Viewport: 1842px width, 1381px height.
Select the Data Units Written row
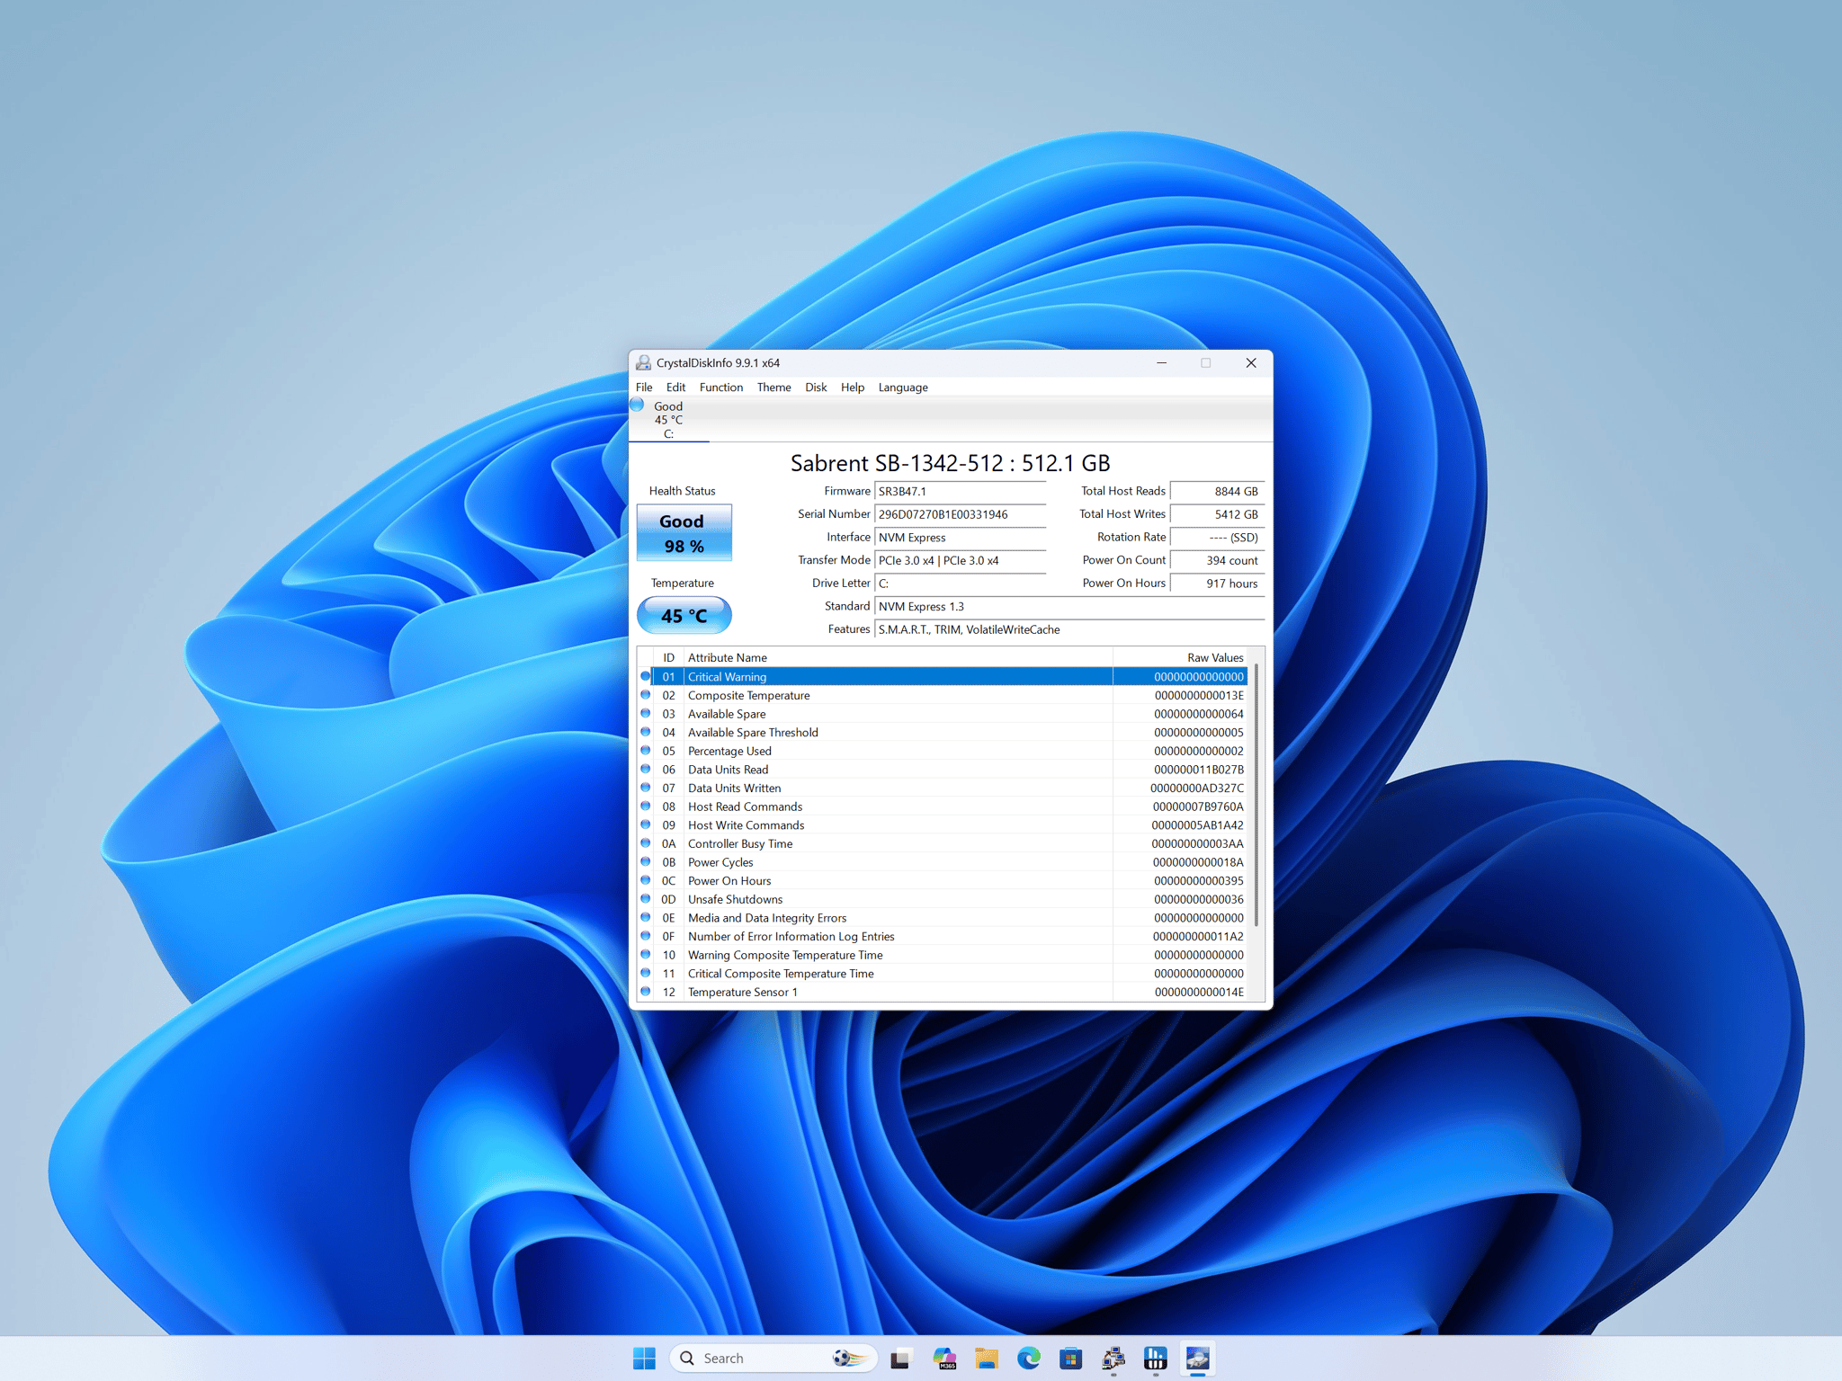[x=943, y=788]
